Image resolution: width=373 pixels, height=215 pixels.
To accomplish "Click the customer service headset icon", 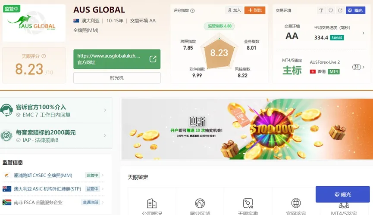I will 6,111.
